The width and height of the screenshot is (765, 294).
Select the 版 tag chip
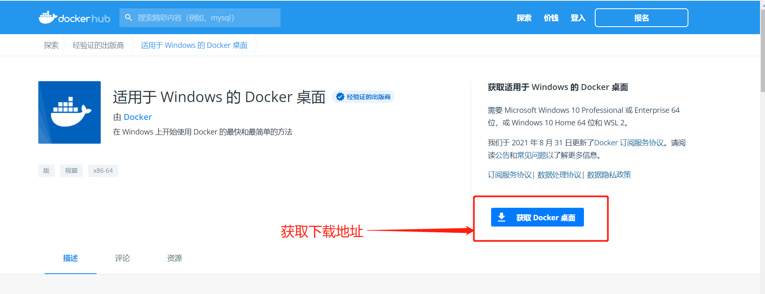pos(47,171)
